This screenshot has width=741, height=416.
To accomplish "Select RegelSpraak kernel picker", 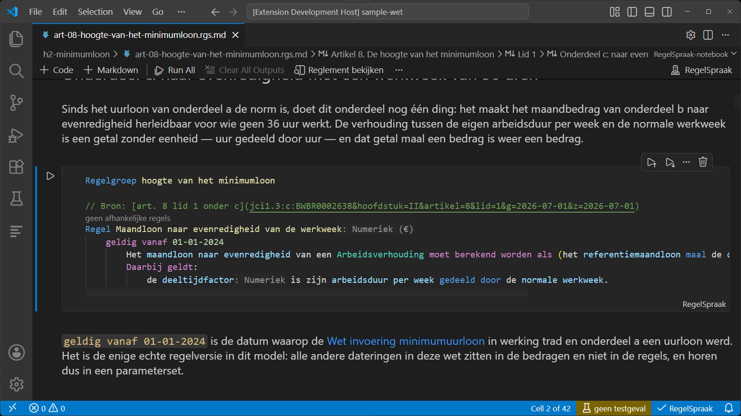I will [702, 70].
